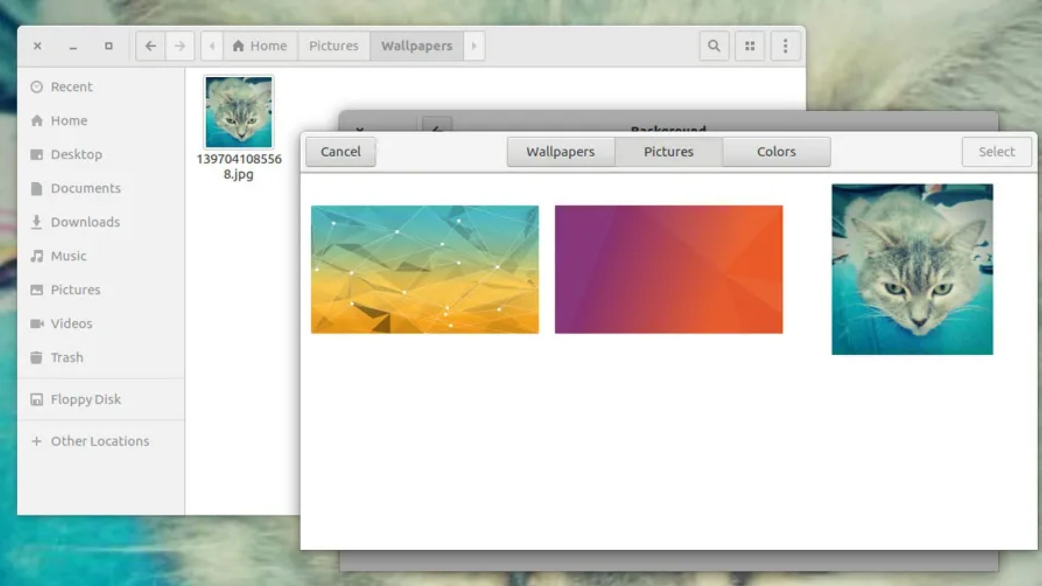Switch to the Wallpapers tab
This screenshot has width=1042, height=586.
561,152
